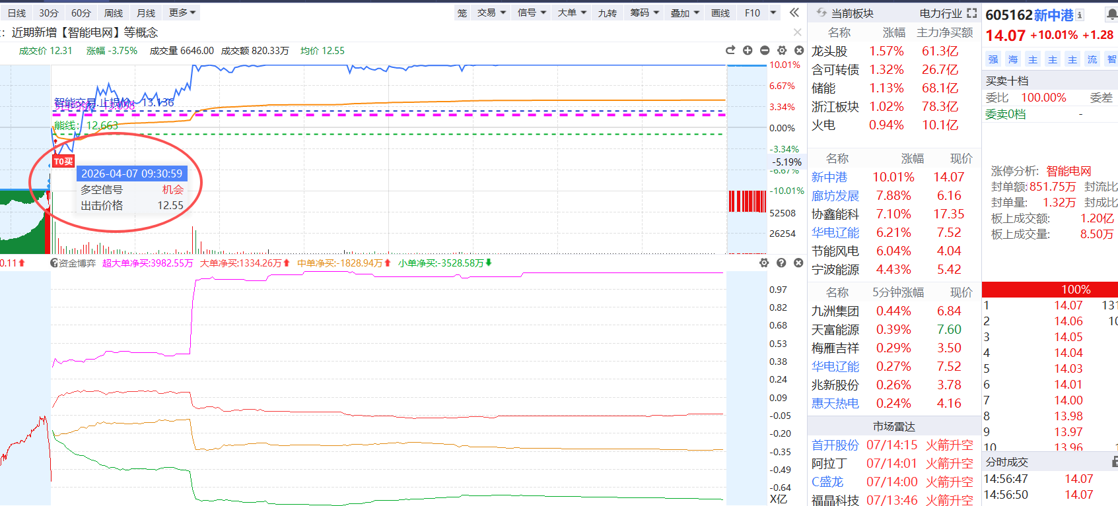
Task: Click the share arrow icon above the chart
Action: click(x=730, y=51)
